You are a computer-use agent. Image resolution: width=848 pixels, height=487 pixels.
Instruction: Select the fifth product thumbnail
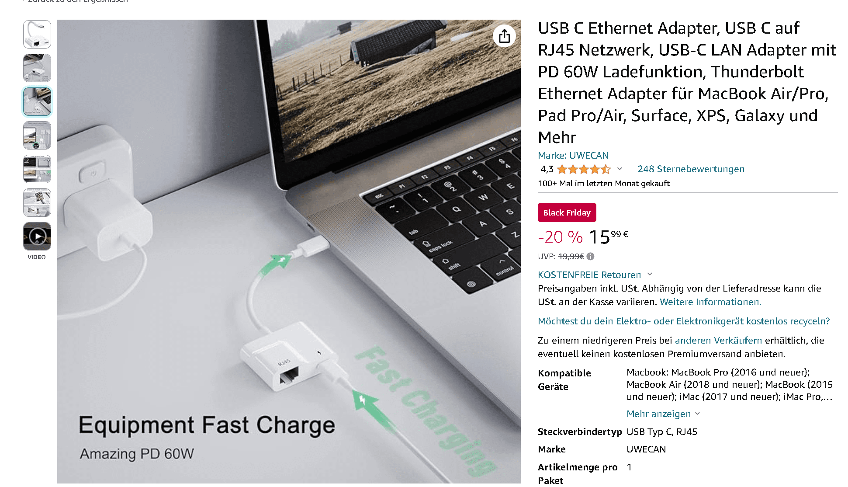pyautogui.click(x=37, y=169)
